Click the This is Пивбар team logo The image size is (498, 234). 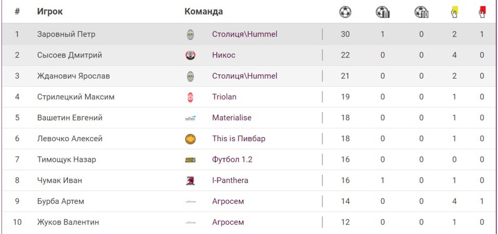coord(190,139)
